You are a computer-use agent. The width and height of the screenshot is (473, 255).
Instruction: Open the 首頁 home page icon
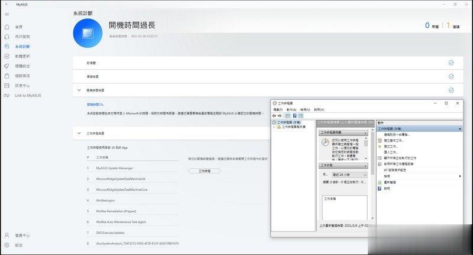[x=7, y=27]
